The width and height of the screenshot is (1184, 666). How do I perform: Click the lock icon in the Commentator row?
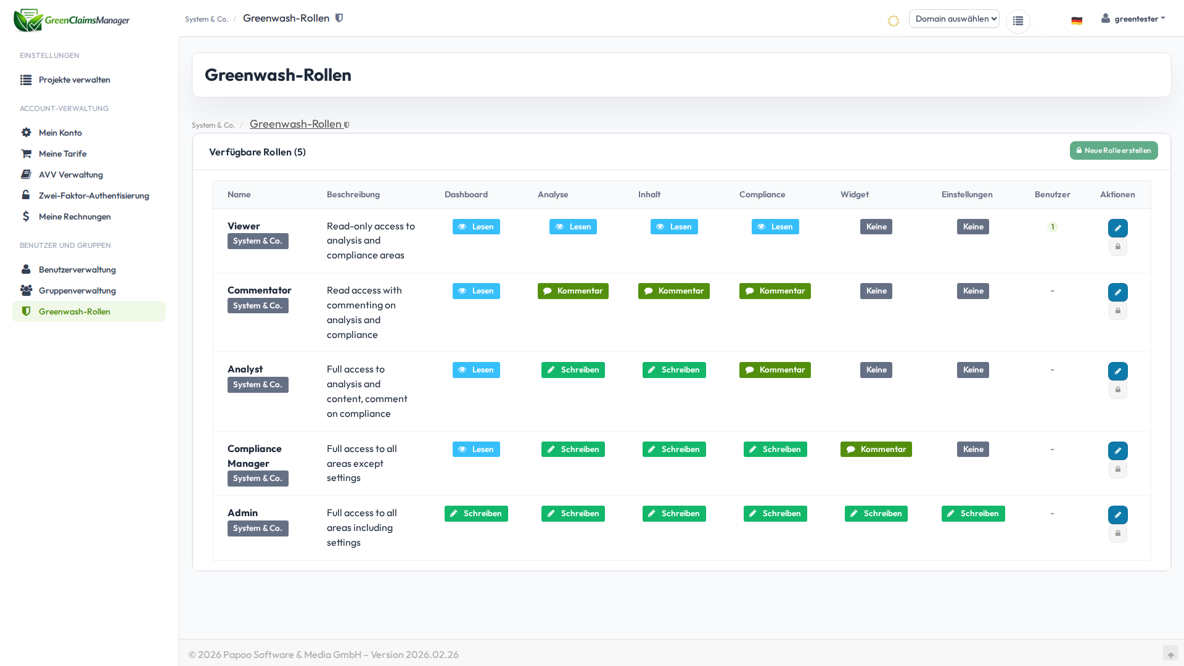pos(1117,311)
